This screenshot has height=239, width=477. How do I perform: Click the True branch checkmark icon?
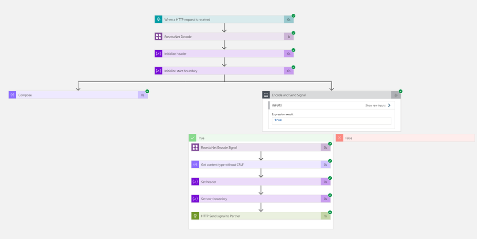tap(193, 138)
